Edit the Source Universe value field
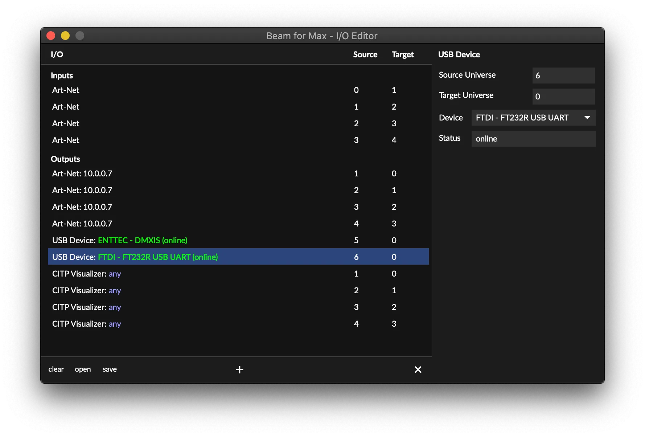645x437 pixels. tap(563, 75)
